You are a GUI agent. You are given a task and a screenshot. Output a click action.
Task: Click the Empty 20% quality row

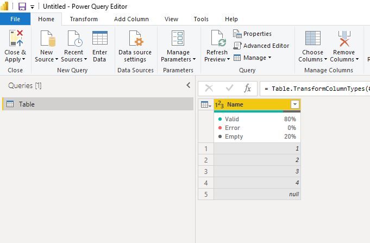[x=257, y=136]
